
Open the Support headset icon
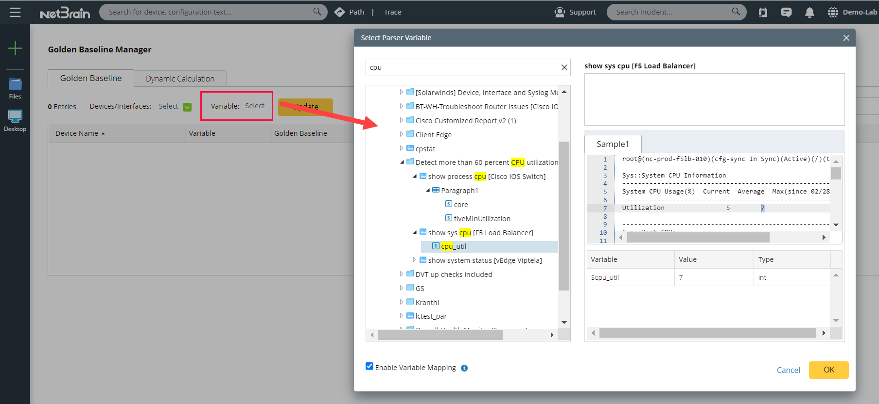coord(560,12)
